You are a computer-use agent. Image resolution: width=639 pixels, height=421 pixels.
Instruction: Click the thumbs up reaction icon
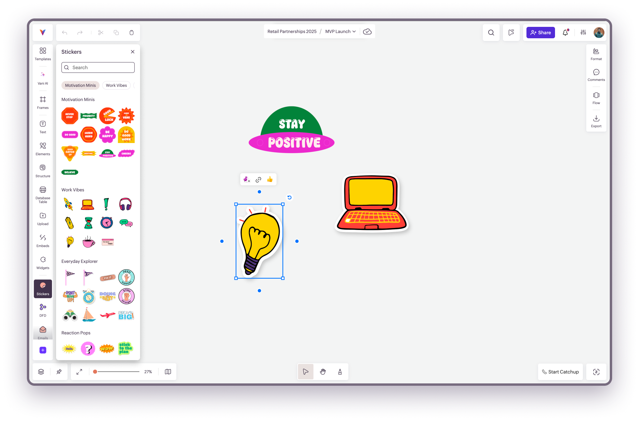click(270, 180)
